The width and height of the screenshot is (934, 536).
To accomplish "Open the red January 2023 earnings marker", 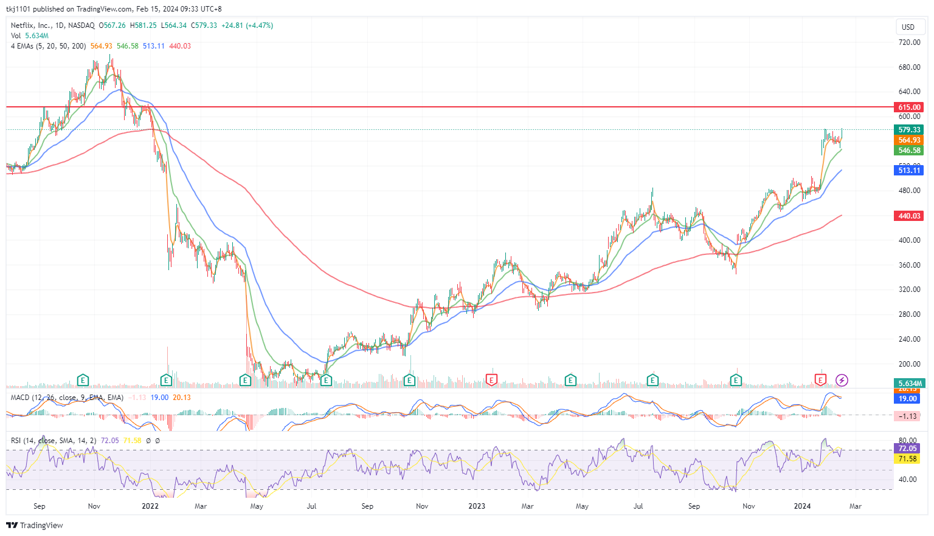I will [492, 381].
